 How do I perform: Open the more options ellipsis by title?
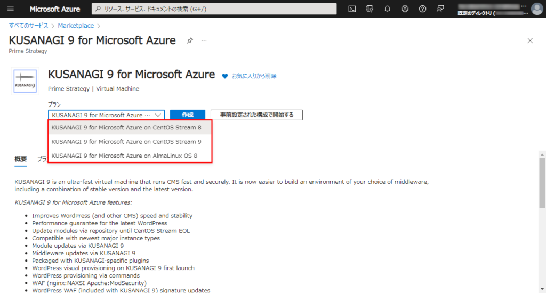pyautogui.click(x=204, y=40)
